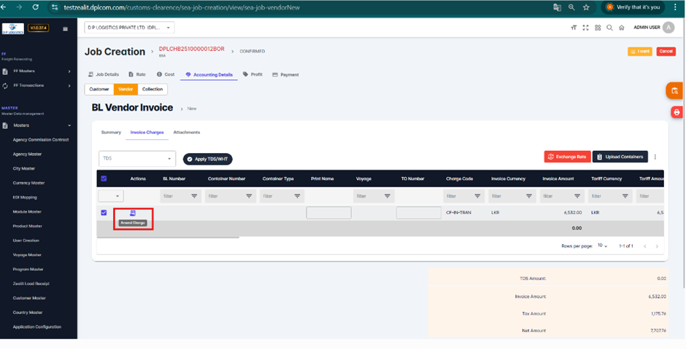The height and width of the screenshot is (349, 686).
Task: Open the search magnifier in the app header
Action: (609, 28)
